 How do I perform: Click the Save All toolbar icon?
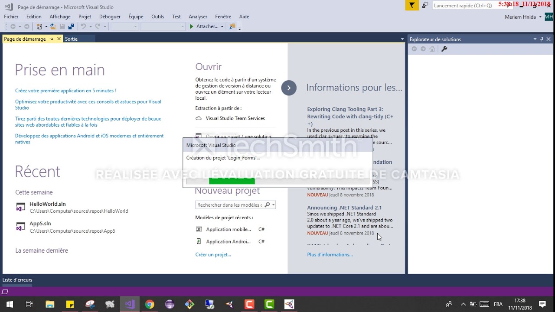[x=71, y=26]
